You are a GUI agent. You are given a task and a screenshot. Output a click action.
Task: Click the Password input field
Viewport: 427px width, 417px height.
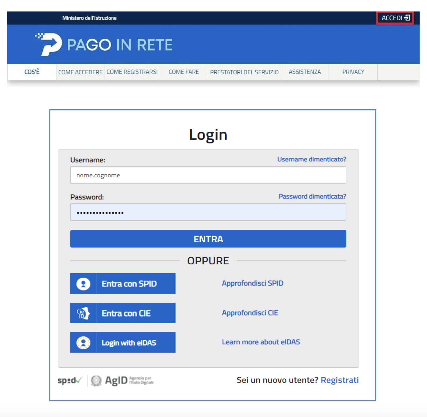pyautogui.click(x=208, y=212)
